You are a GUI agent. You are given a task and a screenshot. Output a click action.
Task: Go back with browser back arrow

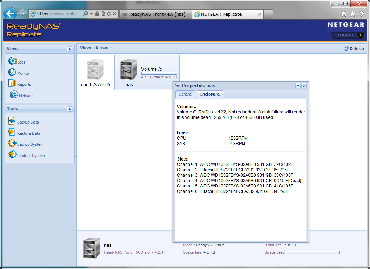click(x=10, y=14)
